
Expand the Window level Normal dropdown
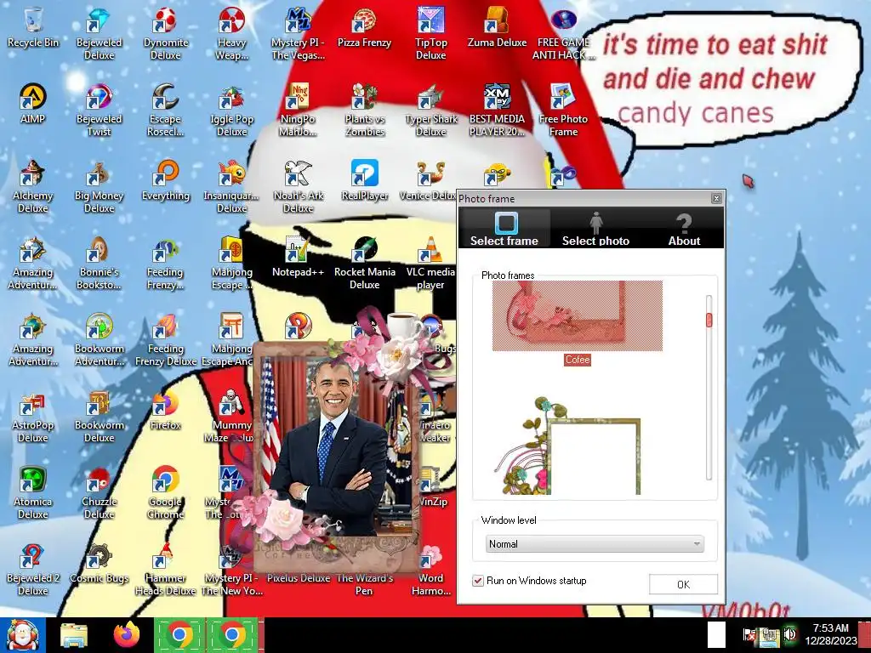click(x=595, y=544)
